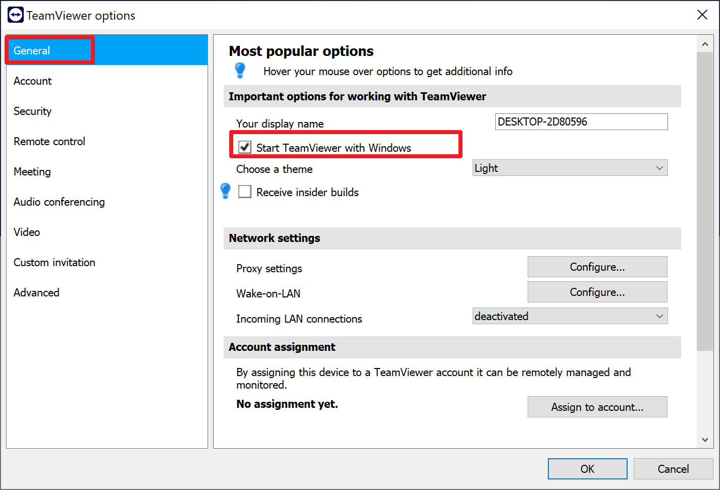Open Incoming LAN connections dropdown
This screenshot has height=490, width=720.
[x=570, y=316]
